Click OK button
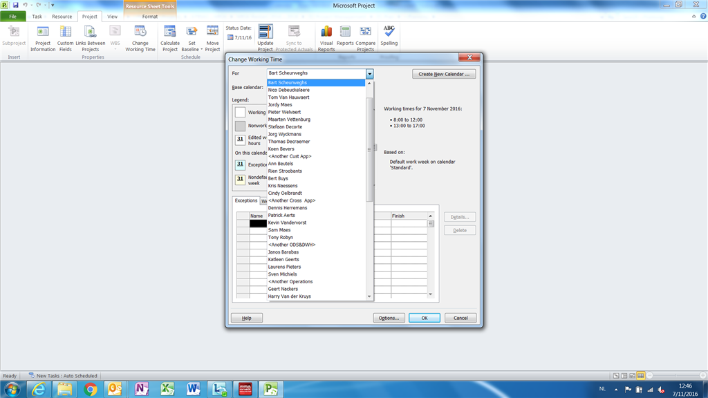Image resolution: width=708 pixels, height=398 pixels. pos(425,318)
